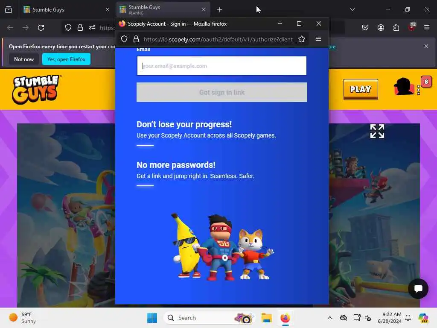Click the PLAY button on Stumble Guys site
This screenshot has height=328, width=437.
tap(361, 89)
